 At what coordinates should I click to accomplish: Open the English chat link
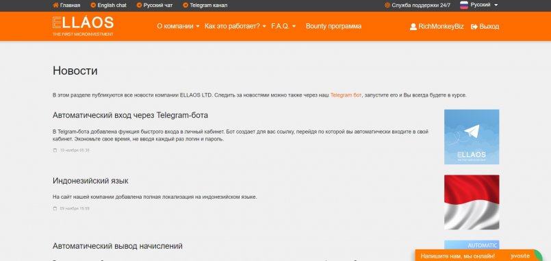coord(112,5)
